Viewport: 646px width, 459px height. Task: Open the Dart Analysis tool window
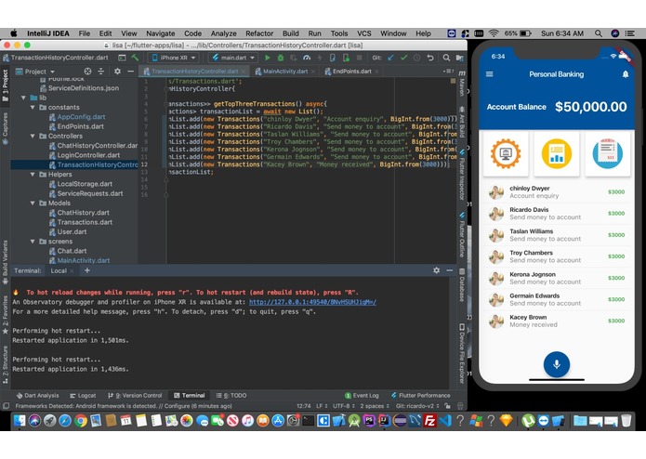37,395
